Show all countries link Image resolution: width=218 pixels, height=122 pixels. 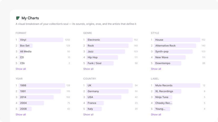(x=88, y=114)
